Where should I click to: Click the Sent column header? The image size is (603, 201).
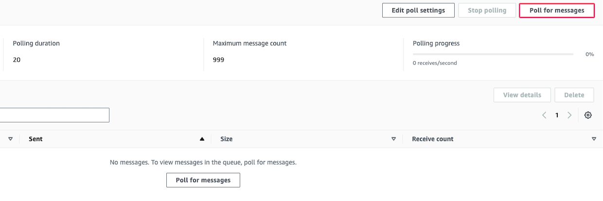click(35, 139)
